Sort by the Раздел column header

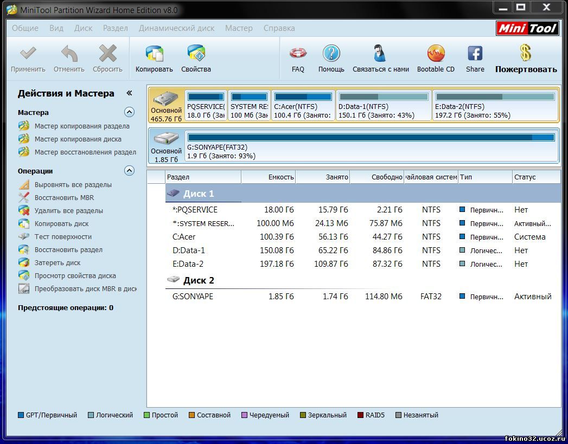[203, 177]
